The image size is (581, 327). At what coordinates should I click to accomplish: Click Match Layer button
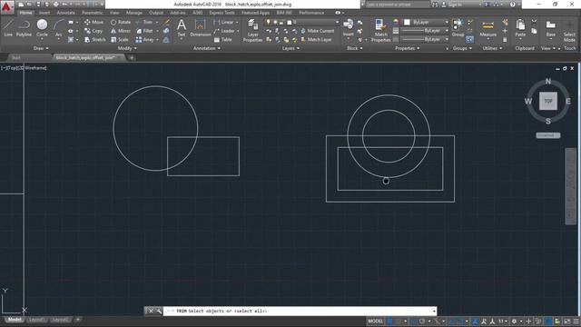[x=316, y=39]
